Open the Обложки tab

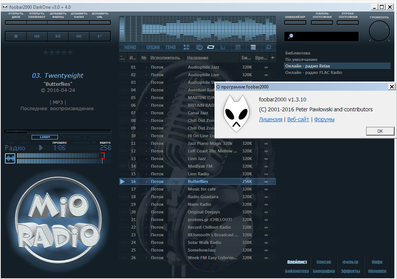tap(377, 271)
